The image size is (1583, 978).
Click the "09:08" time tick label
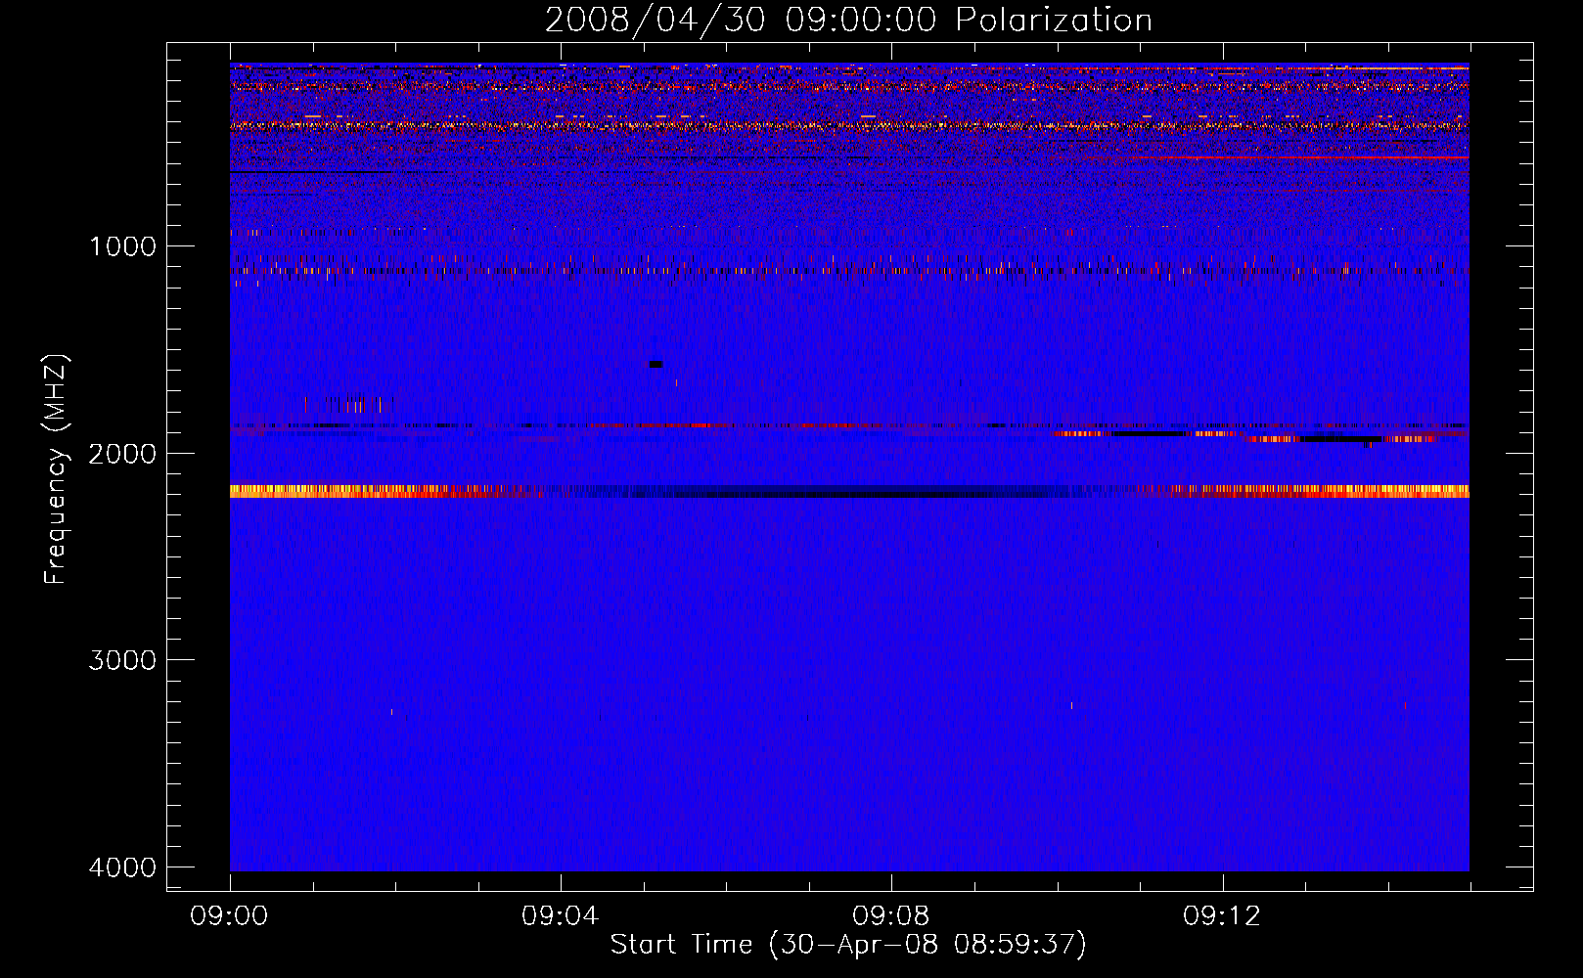[x=891, y=916]
